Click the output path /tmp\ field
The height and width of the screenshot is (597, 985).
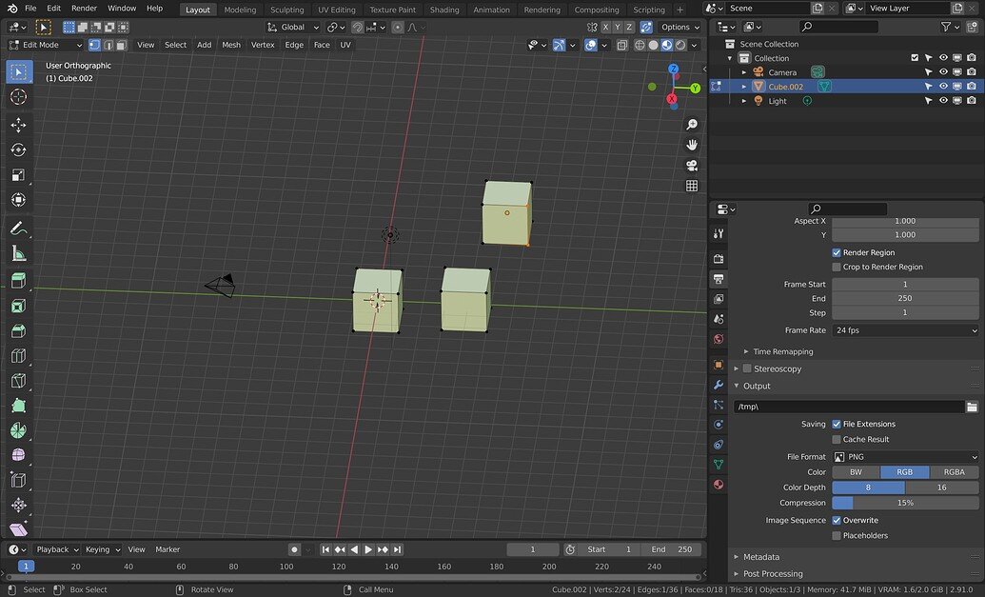click(849, 407)
